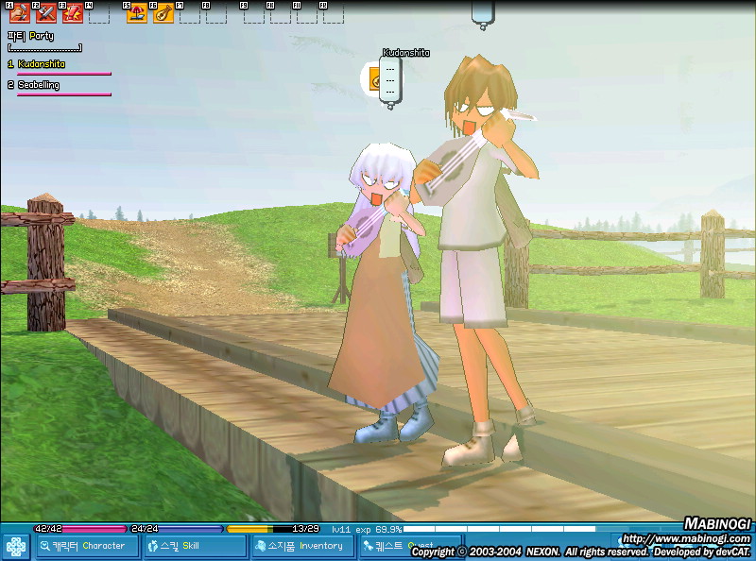The width and height of the screenshot is (756, 561).
Task: Click the orange music icon beside speech bubble
Action: pyautogui.click(x=373, y=79)
